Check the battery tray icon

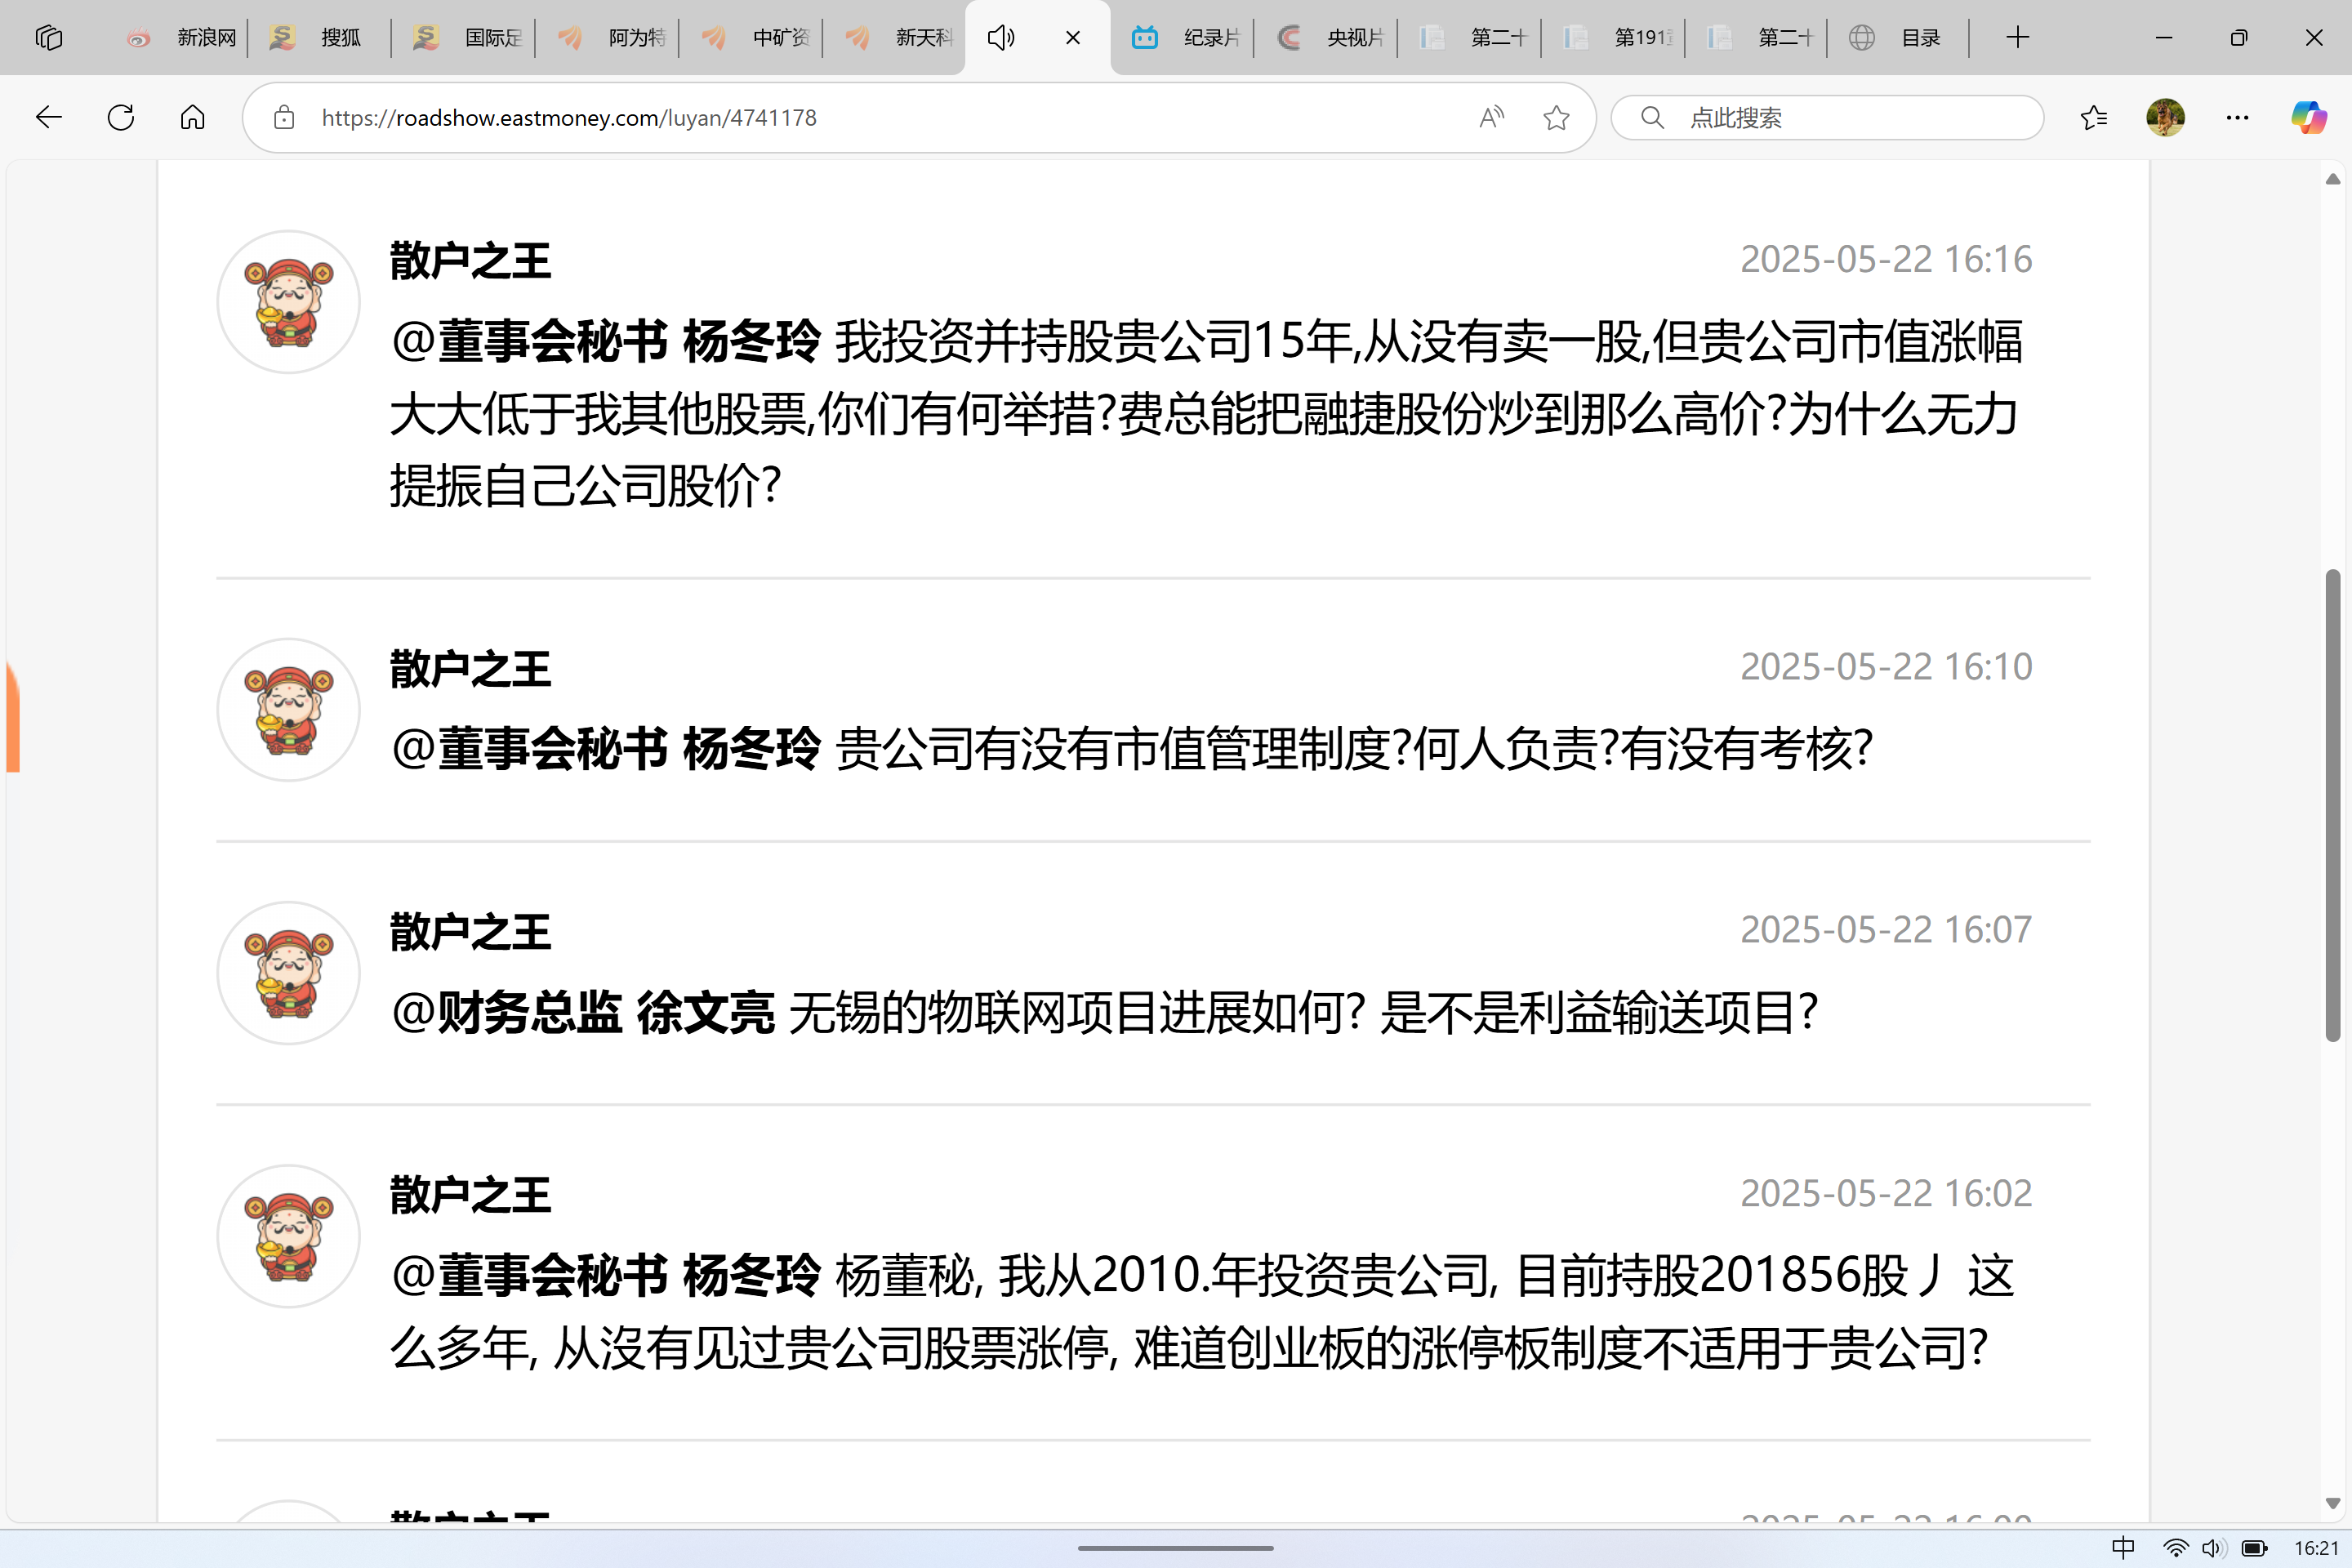[x=2255, y=1548]
